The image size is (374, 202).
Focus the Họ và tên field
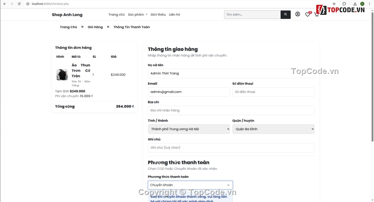[x=231, y=73]
